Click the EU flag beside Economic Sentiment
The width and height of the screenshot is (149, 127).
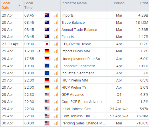(47, 66)
